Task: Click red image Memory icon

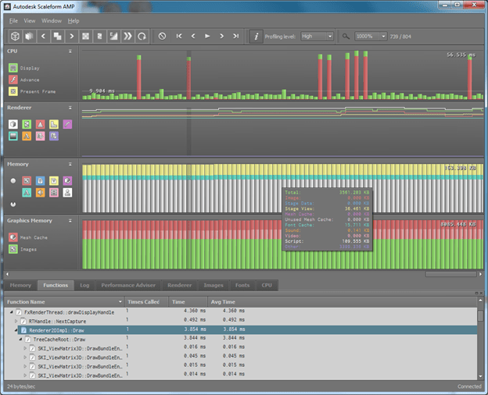Action: [27, 181]
